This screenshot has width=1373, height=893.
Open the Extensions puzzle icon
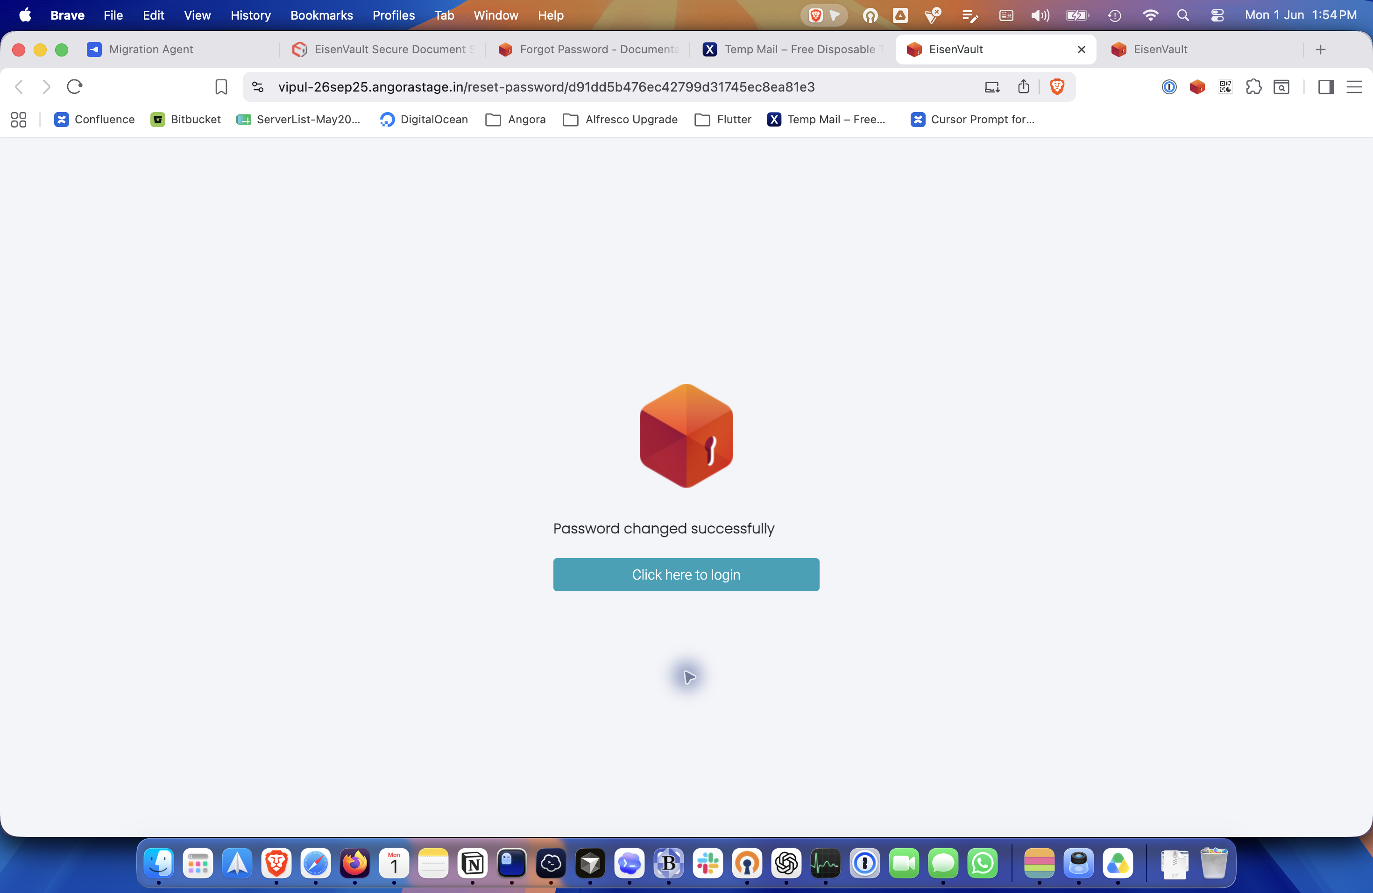click(1253, 87)
